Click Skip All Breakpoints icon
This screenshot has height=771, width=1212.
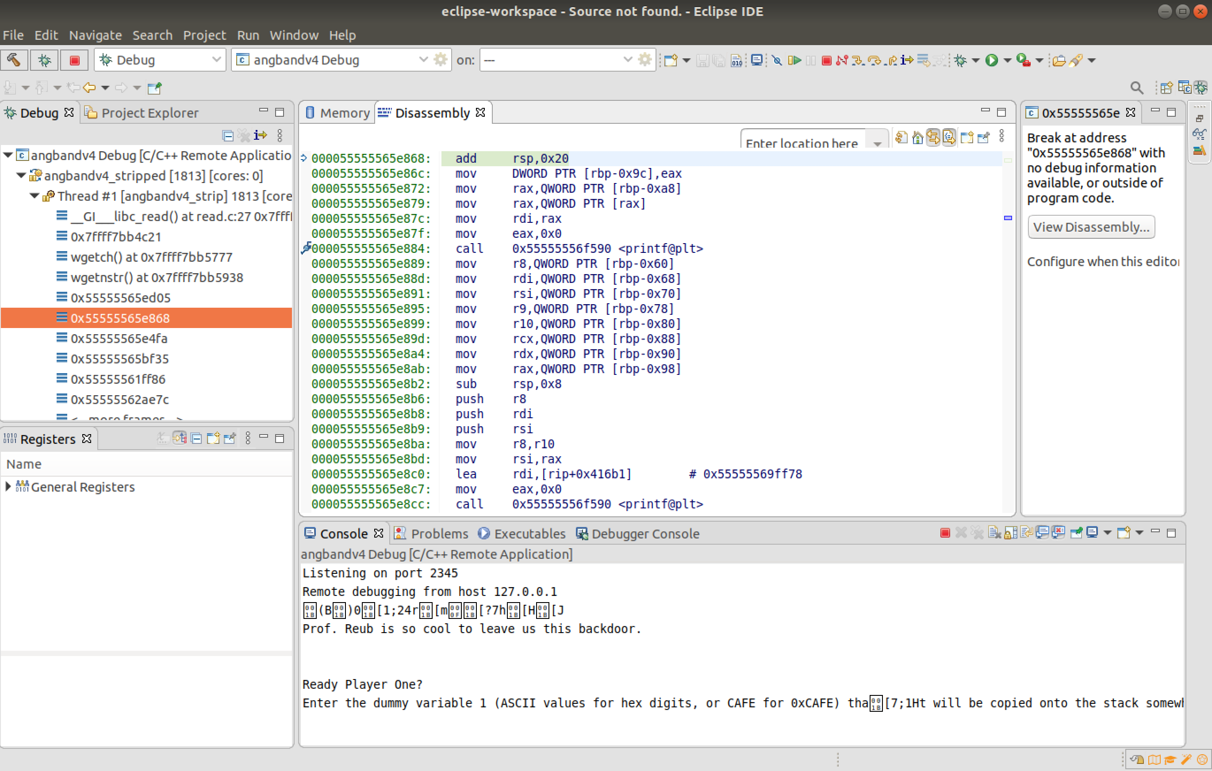777,61
